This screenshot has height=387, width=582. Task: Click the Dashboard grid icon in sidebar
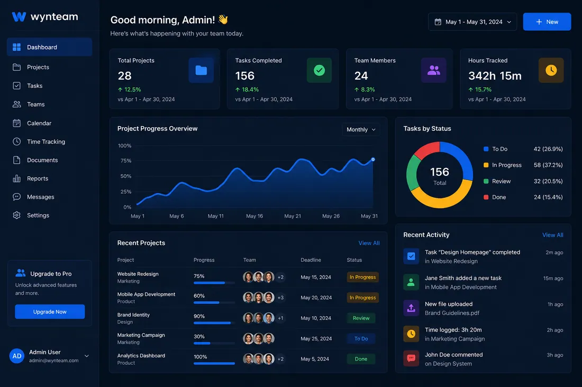pyautogui.click(x=17, y=47)
